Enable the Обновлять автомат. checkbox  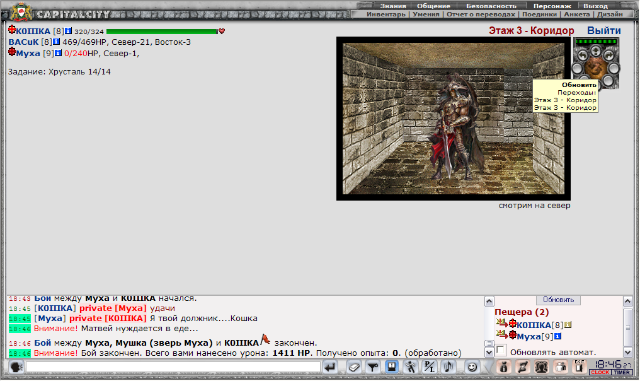[x=501, y=350]
